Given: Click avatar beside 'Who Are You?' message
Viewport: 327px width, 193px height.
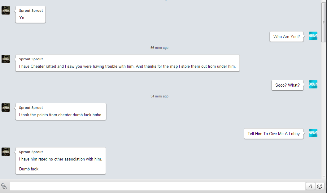Looking at the screenshot, I should [313, 36].
